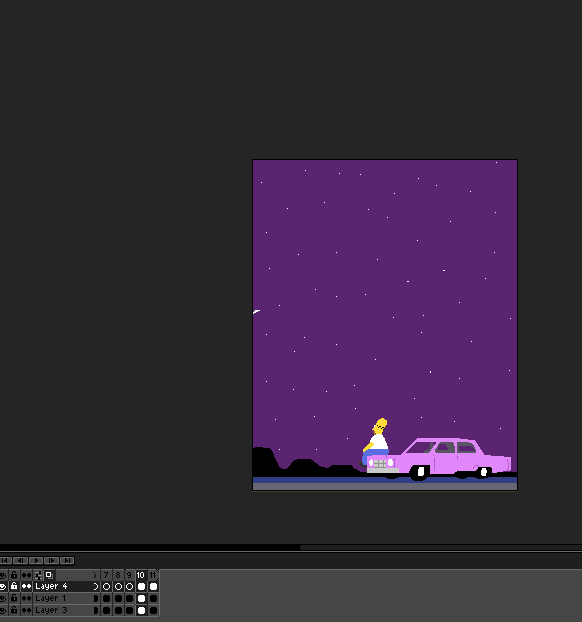Click the horizontal canvas scrollbar thumb
Screen dimensions: 582x622
(x=441, y=548)
